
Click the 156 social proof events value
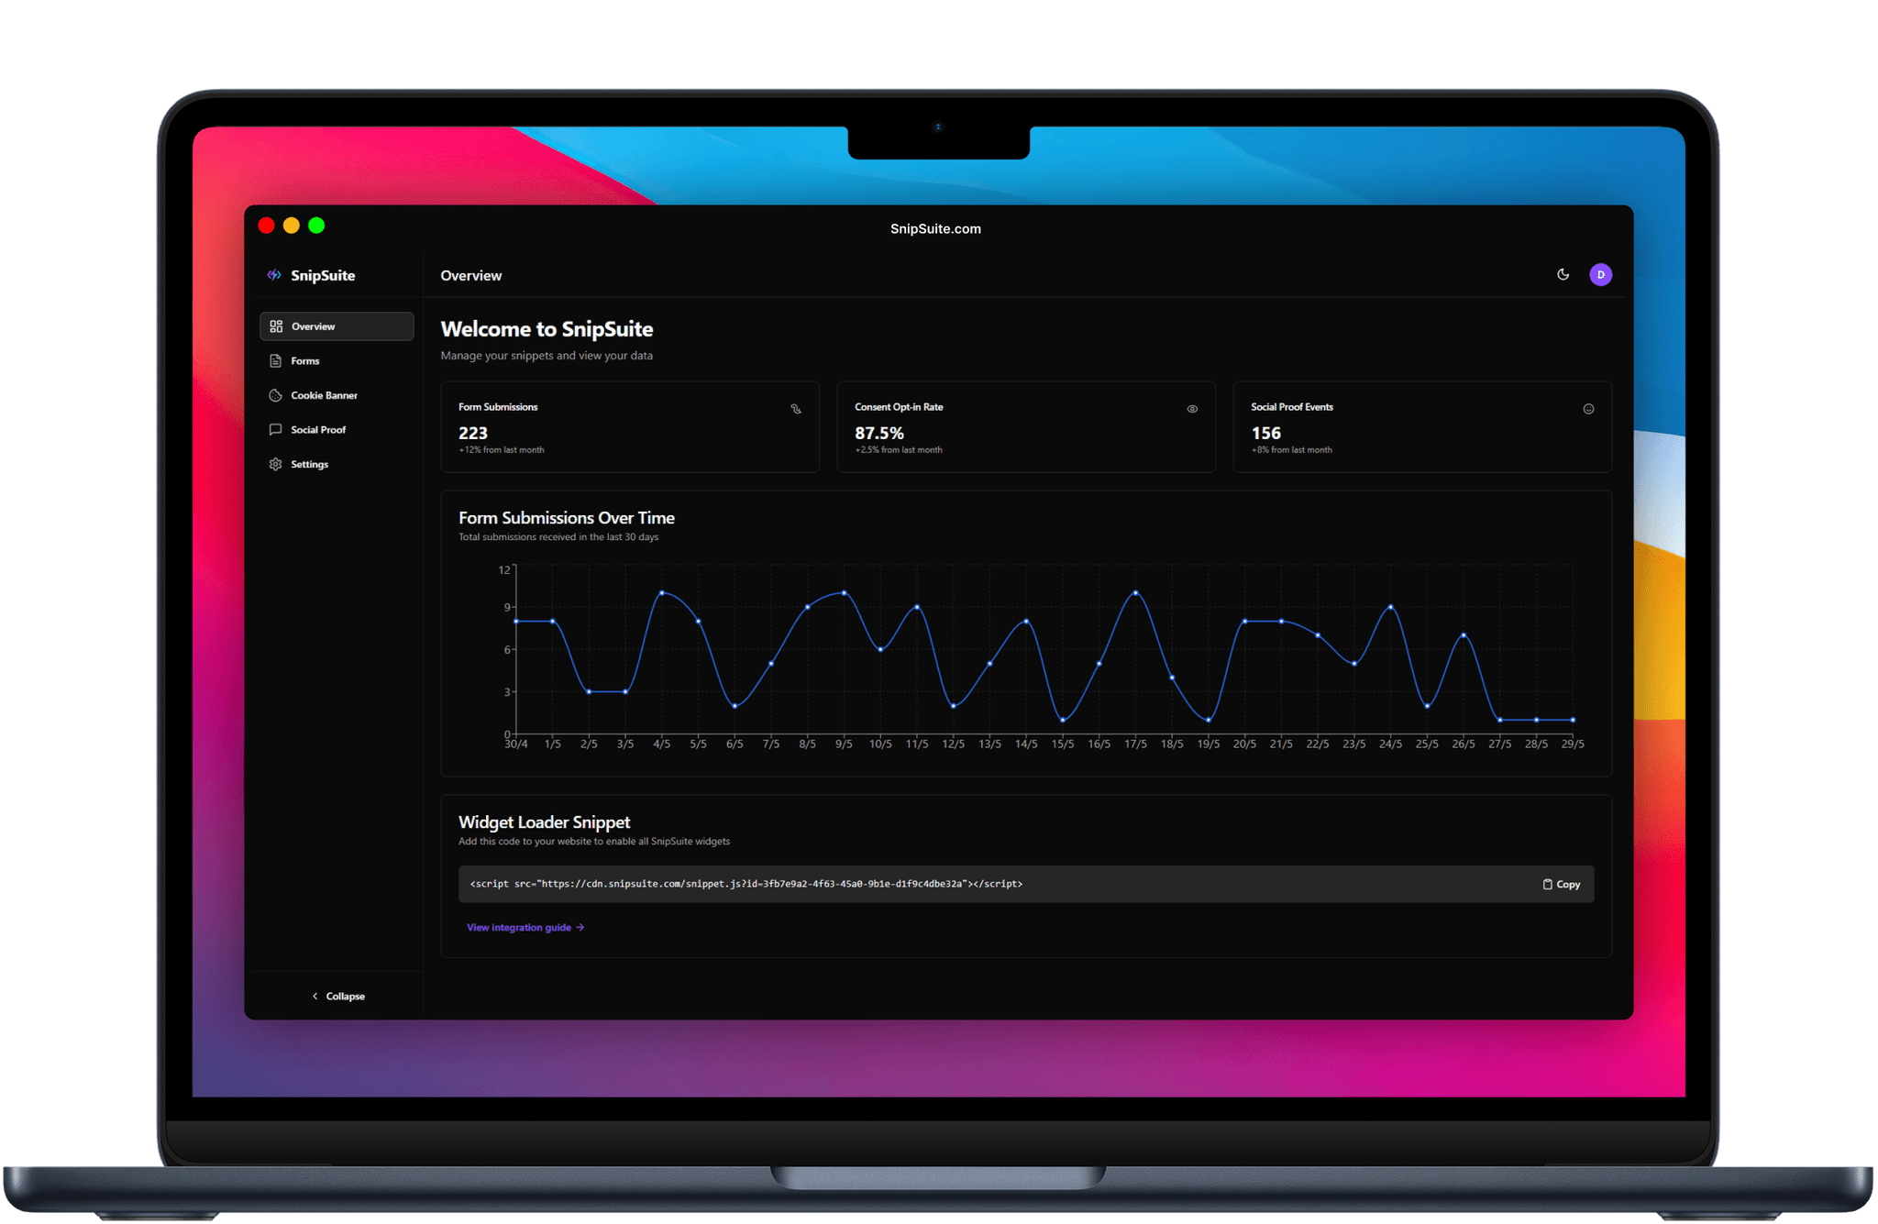1266,433
